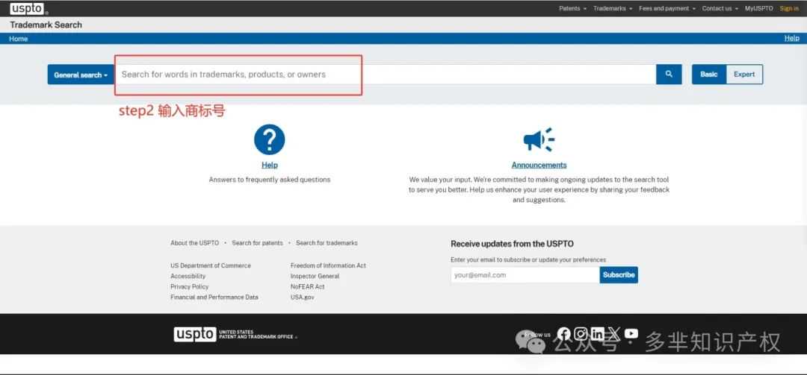Open the Facebook icon in footer
Image resolution: width=807 pixels, height=375 pixels.
(564, 334)
